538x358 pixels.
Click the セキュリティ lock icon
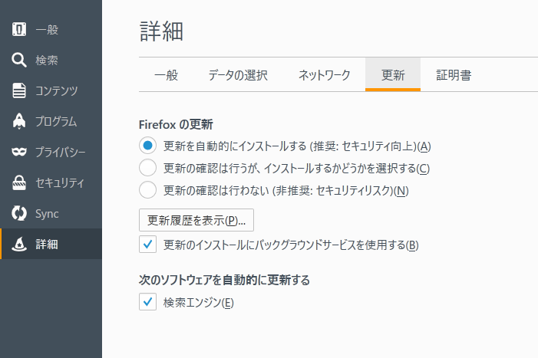pyautogui.click(x=20, y=183)
